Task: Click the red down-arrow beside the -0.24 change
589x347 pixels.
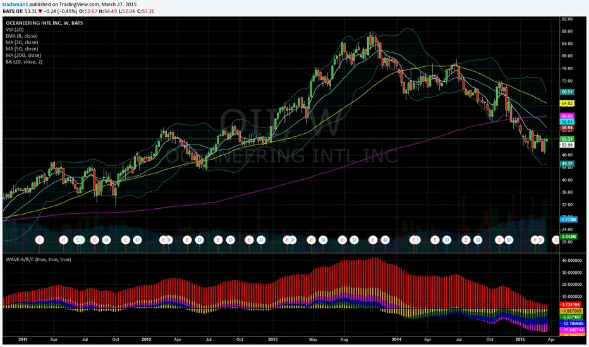Action: [40, 11]
